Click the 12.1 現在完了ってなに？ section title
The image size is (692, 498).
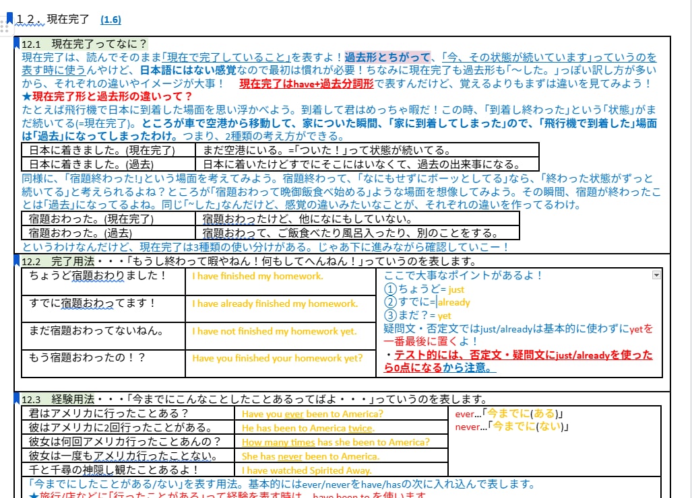pos(84,44)
